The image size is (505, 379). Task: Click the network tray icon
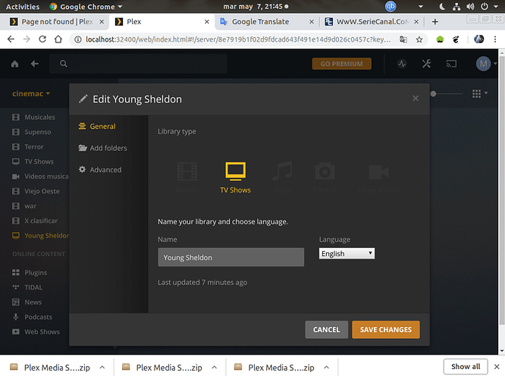(456, 6)
